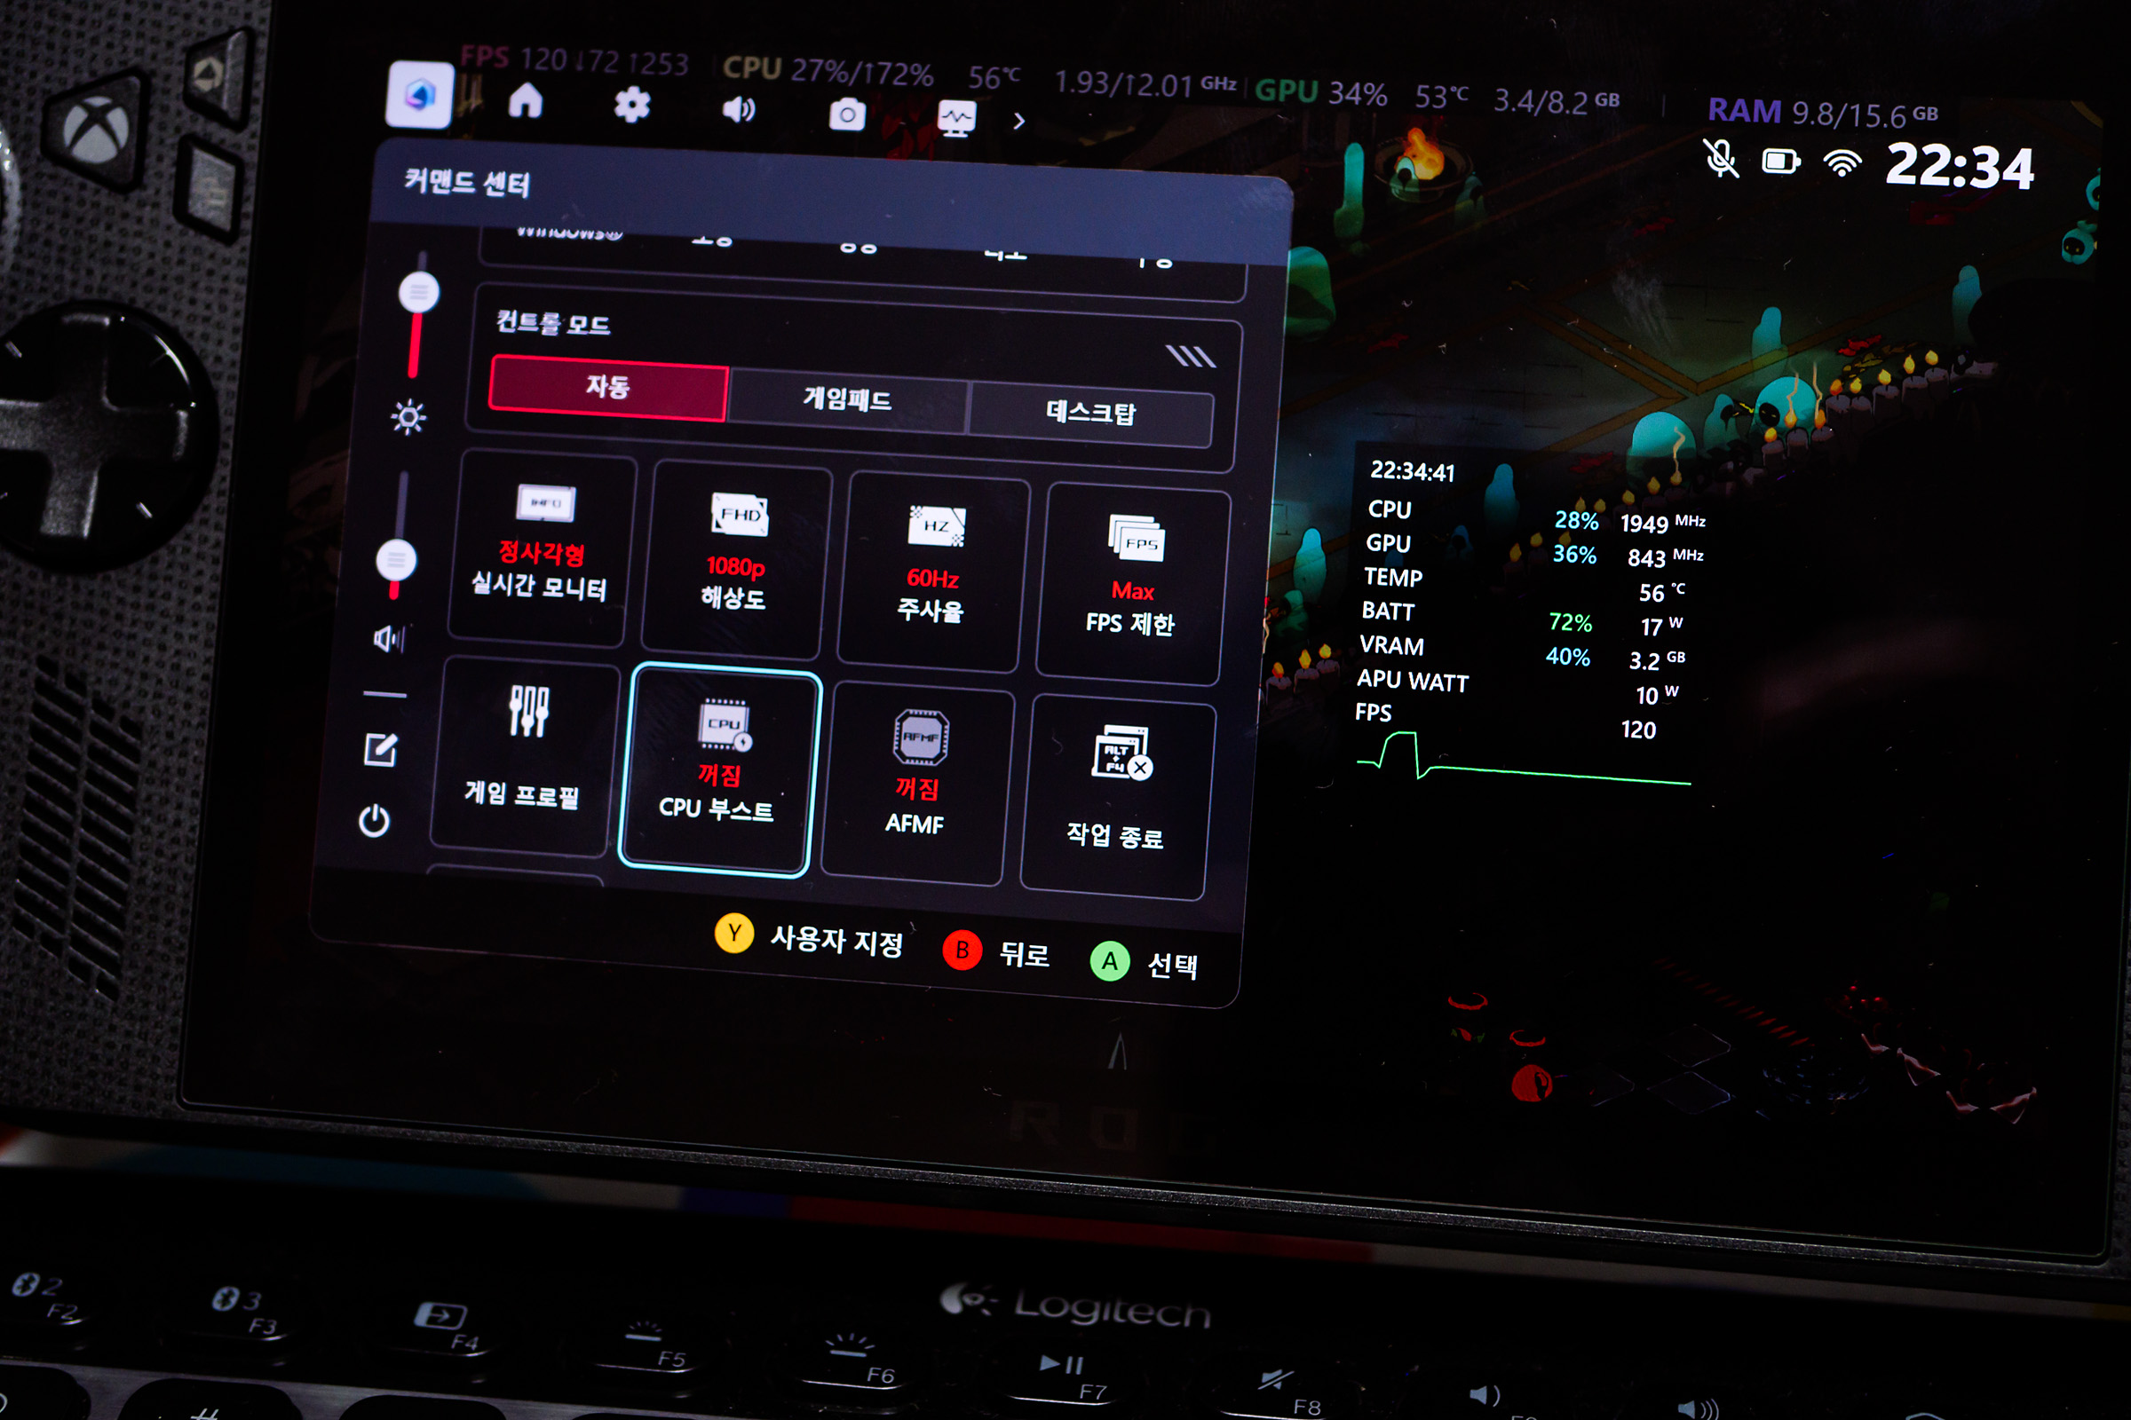Click the edit pencil icon in the sidebar

point(381,750)
